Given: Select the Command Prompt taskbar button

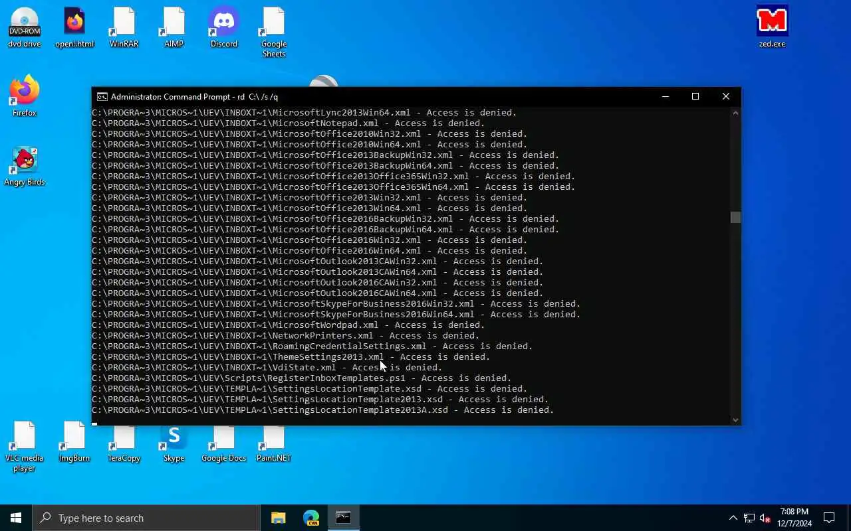Looking at the screenshot, I should point(343,518).
